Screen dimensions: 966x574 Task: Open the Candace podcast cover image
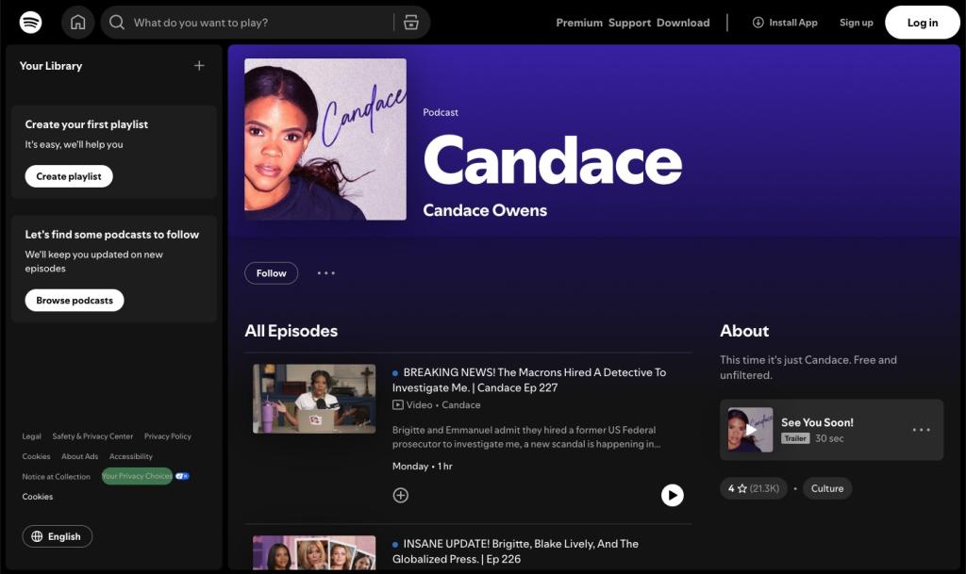click(325, 139)
